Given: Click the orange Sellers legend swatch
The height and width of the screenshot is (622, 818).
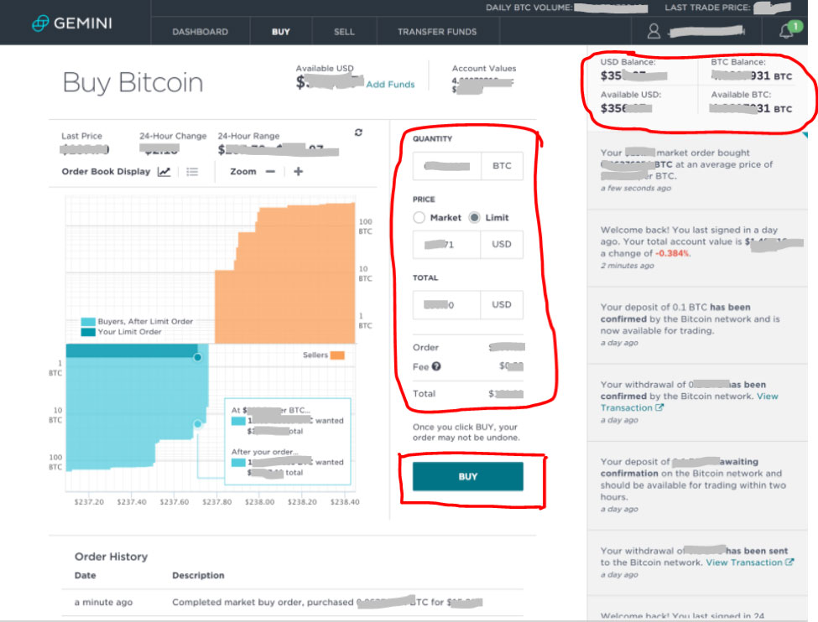Looking at the screenshot, I should [337, 355].
